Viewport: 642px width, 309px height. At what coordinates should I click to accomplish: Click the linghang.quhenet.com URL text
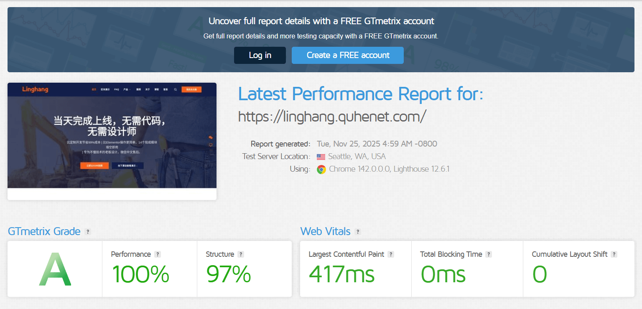coord(332,117)
